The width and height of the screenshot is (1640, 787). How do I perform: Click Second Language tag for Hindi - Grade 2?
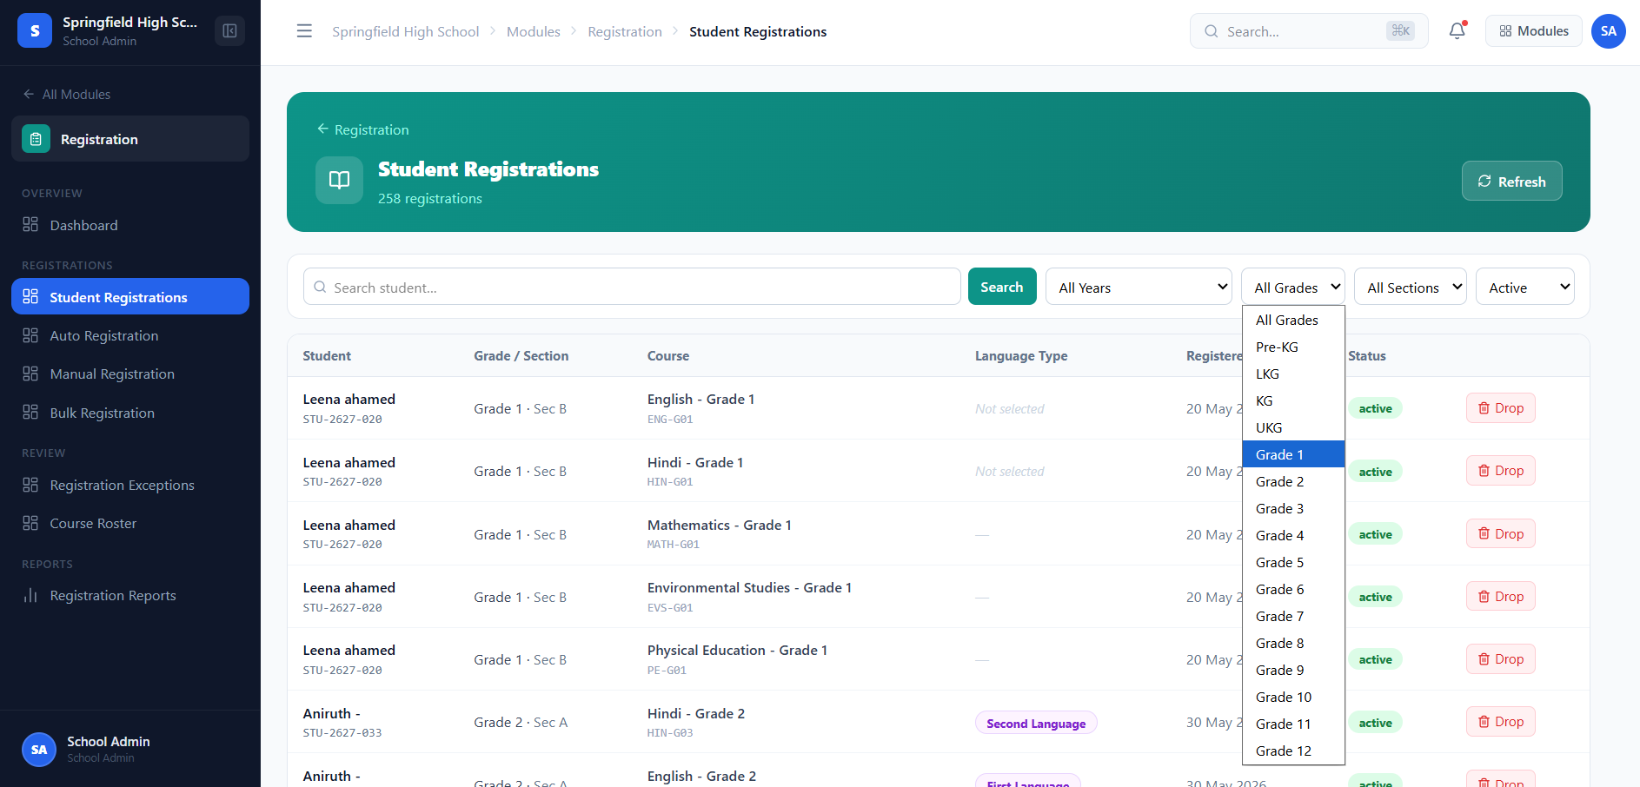(x=1036, y=723)
